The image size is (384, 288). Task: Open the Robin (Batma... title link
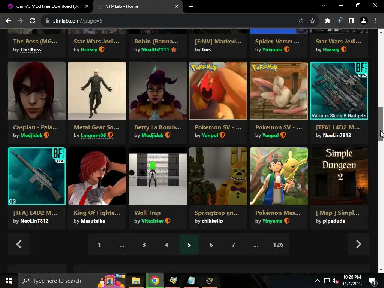156,41
